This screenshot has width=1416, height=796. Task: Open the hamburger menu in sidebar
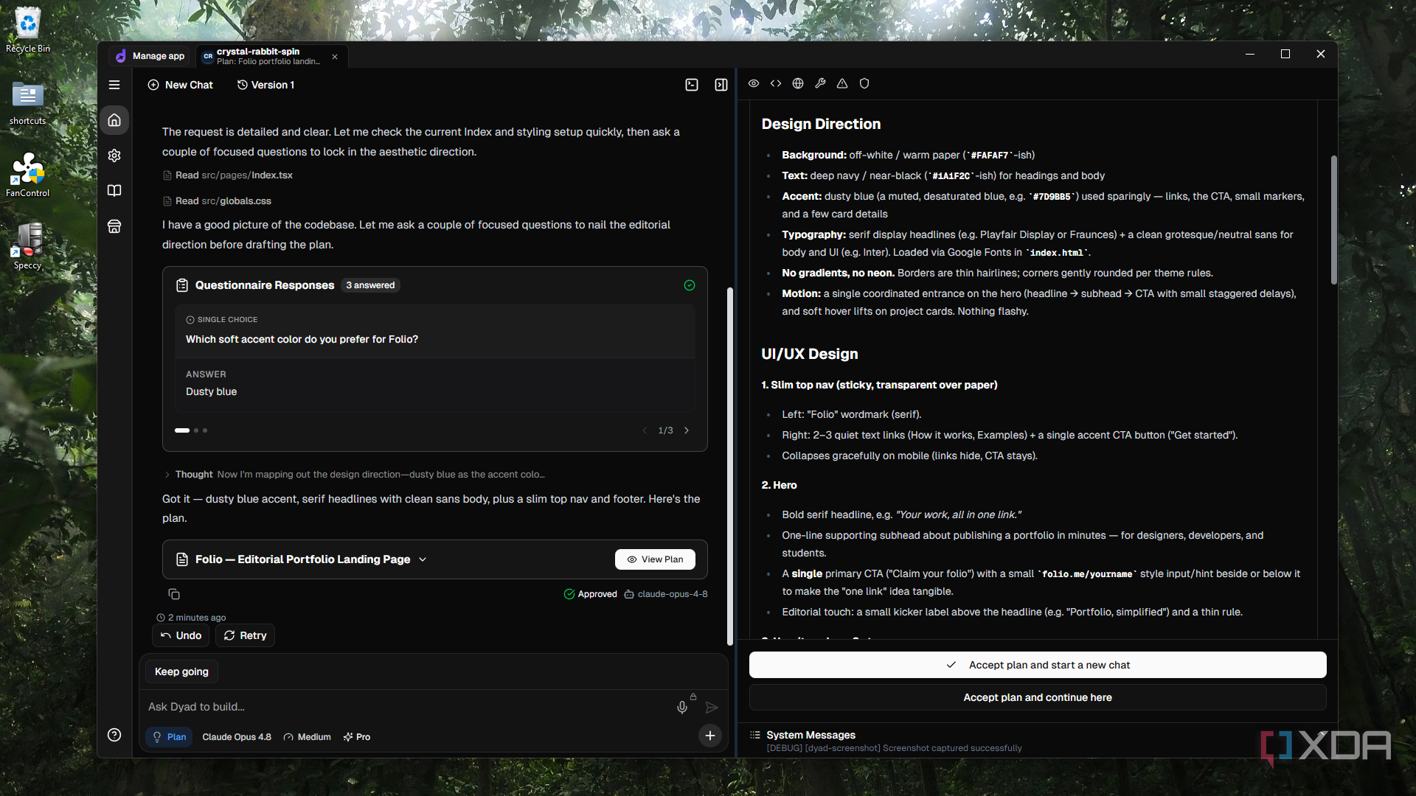(114, 85)
